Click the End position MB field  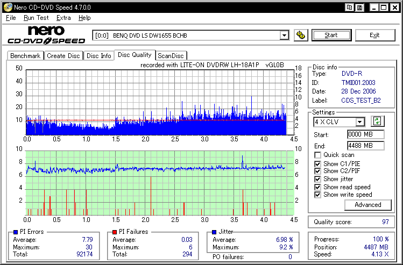click(x=365, y=146)
